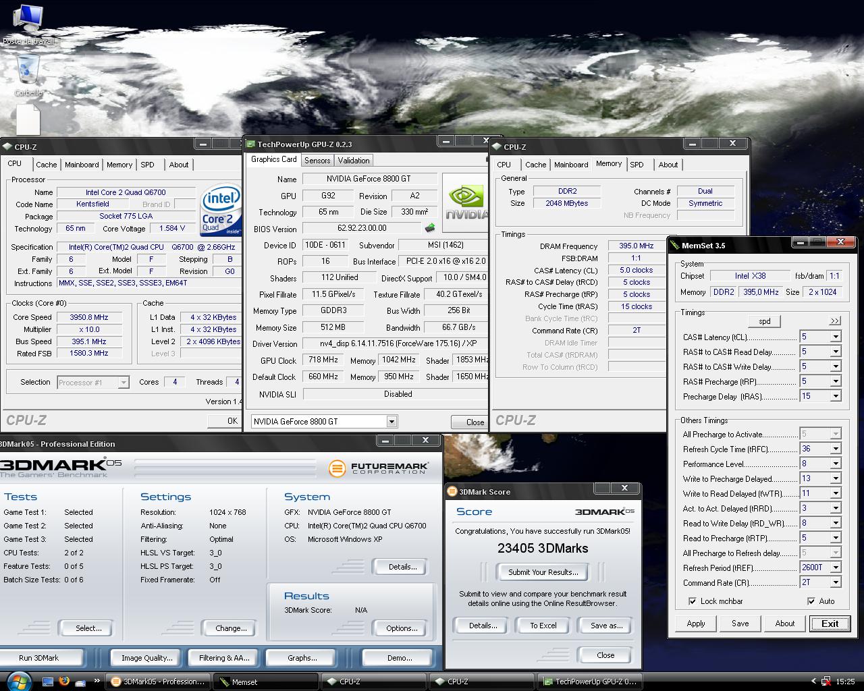Open Write to Precharge Delayed dropdown
This screenshot has width=864, height=691.
(x=835, y=478)
